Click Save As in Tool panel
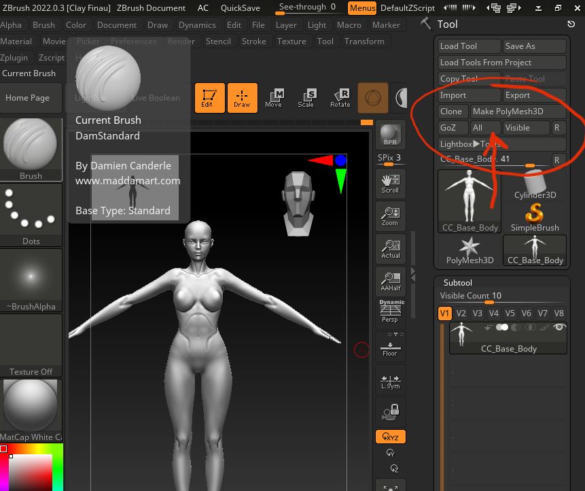Image resolution: width=585 pixels, height=491 pixels. tap(535, 46)
